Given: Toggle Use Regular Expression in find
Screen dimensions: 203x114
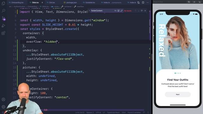Looking at the screenshot, I should tap(121, 11).
